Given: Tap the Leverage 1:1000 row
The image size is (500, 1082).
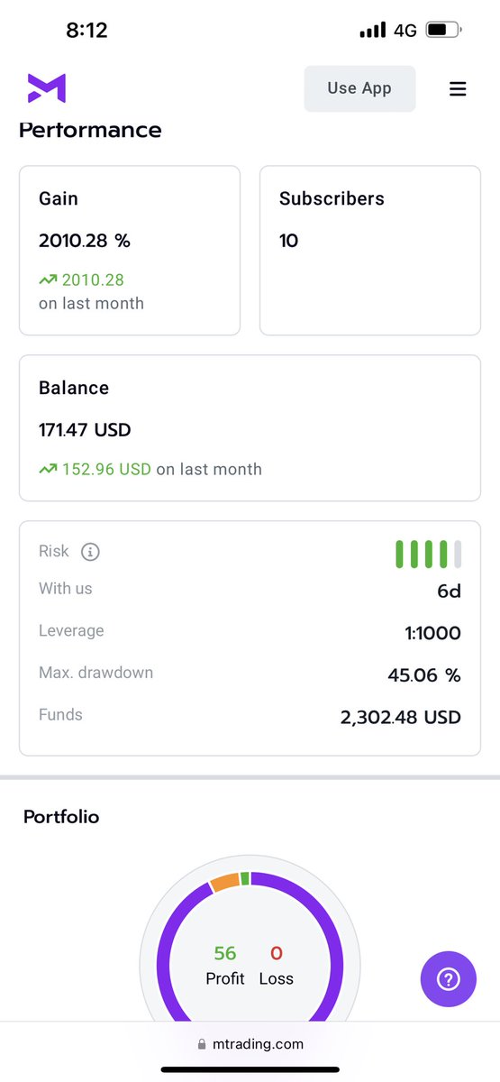Looking at the screenshot, I should 250,632.
